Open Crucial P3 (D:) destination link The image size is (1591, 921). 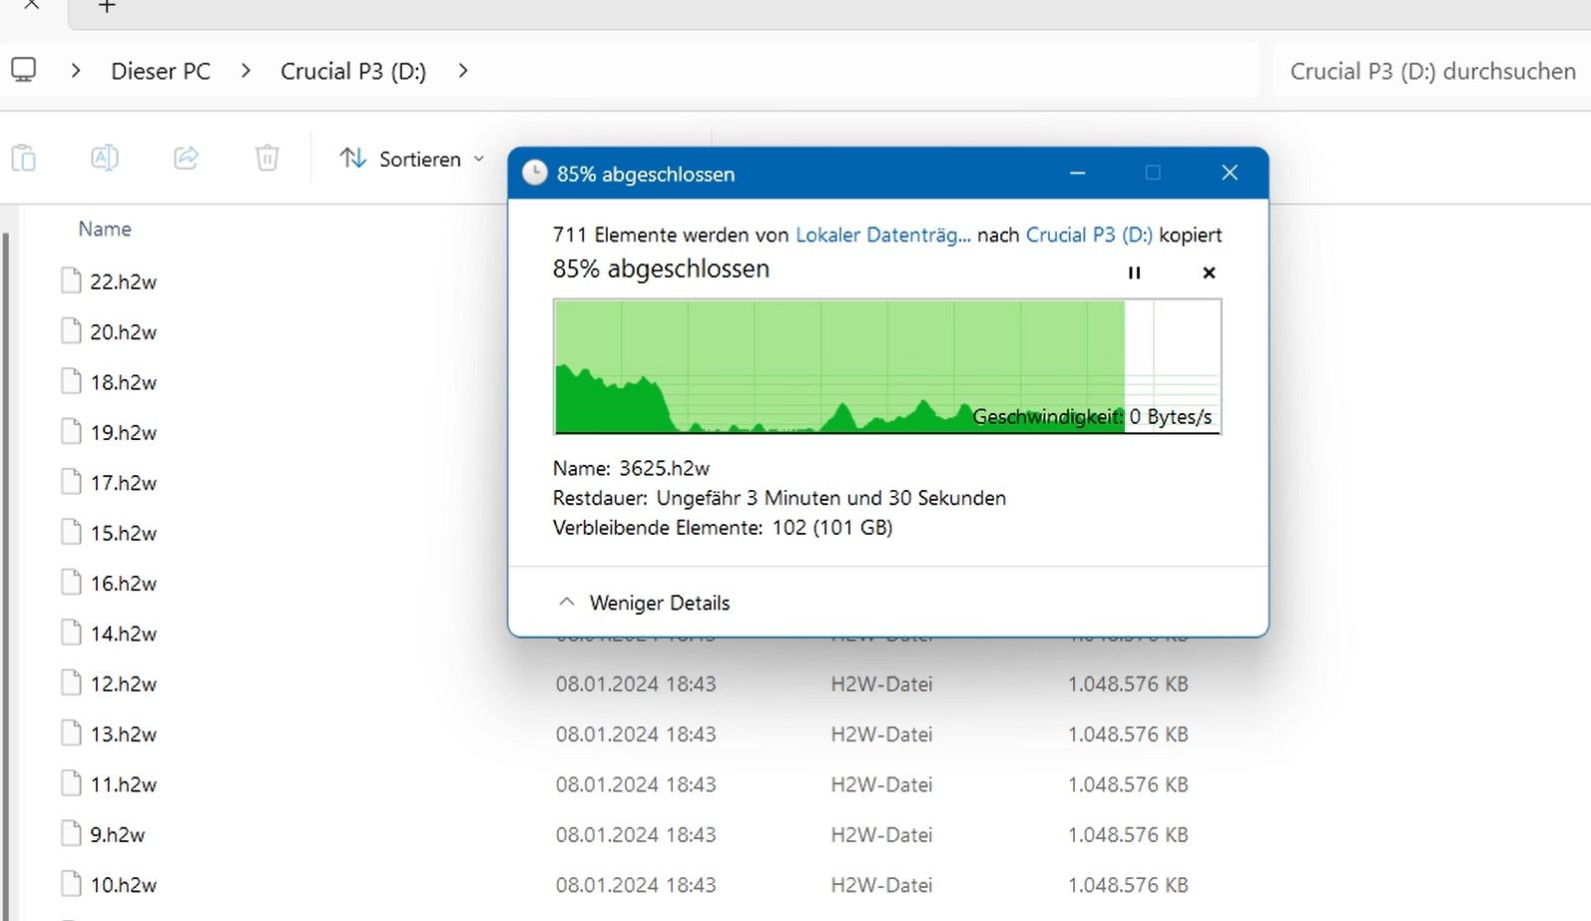[x=1089, y=235]
